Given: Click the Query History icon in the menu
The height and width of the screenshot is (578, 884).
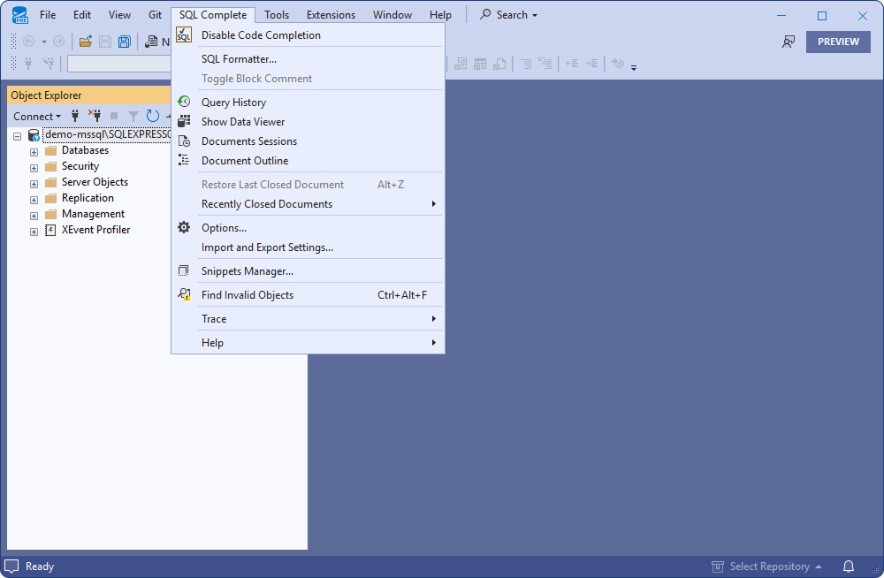Looking at the screenshot, I should pyautogui.click(x=184, y=102).
